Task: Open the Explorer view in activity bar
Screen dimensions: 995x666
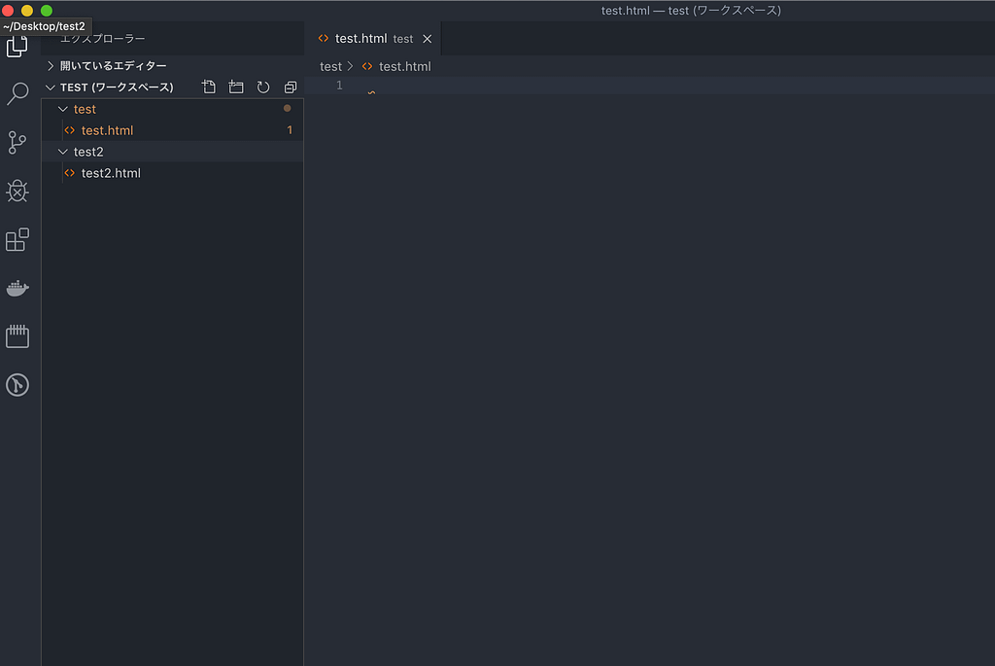Action: click(x=17, y=46)
